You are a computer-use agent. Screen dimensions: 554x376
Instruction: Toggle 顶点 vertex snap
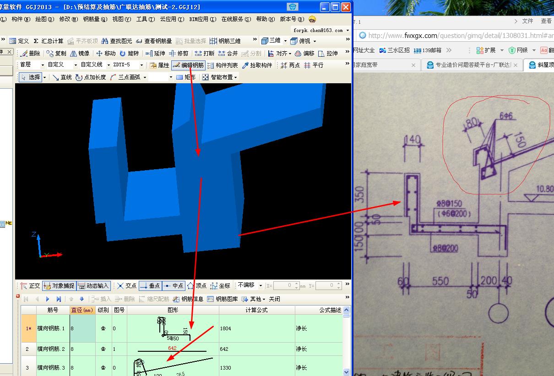pos(197,286)
